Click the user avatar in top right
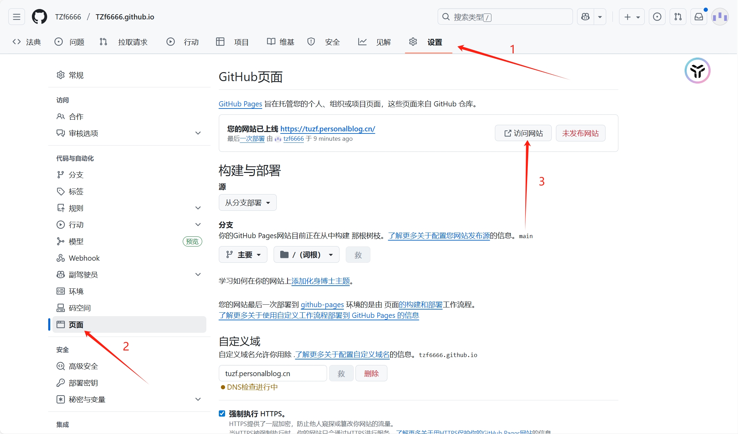Image resolution: width=738 pixels, height=434 pixels. [x=720, y=17]
